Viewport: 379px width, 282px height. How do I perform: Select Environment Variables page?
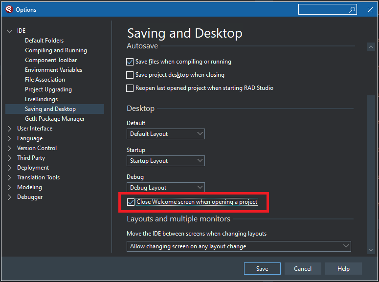(53, 70)
